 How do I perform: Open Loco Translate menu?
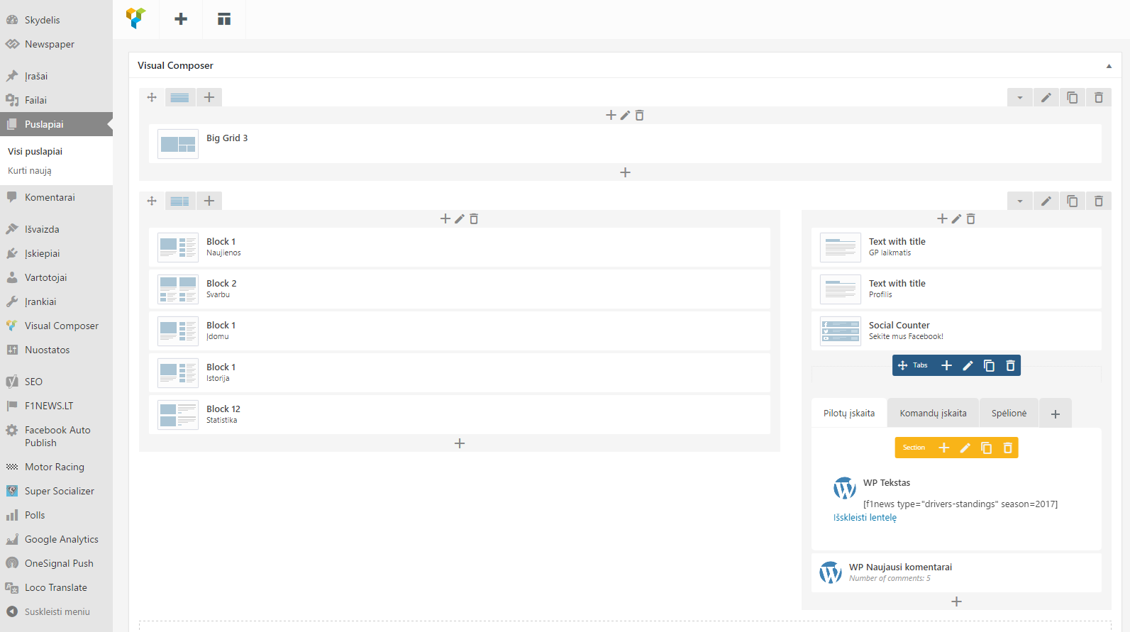click(x=56, y=587)
